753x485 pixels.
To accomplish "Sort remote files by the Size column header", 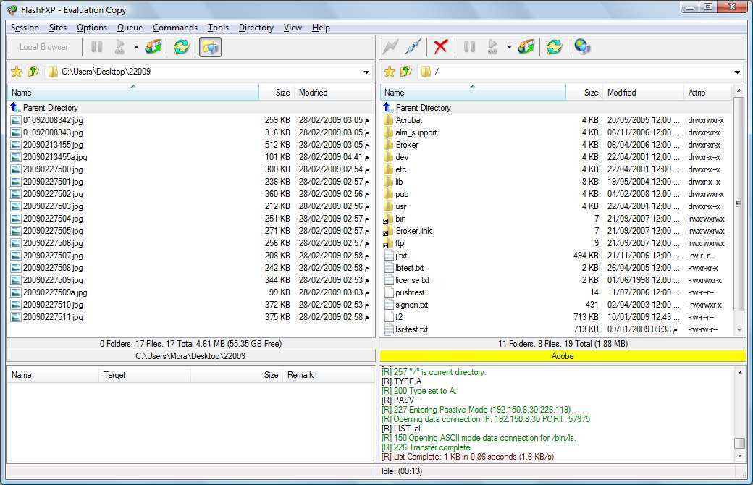I will [x=589, y=93].
